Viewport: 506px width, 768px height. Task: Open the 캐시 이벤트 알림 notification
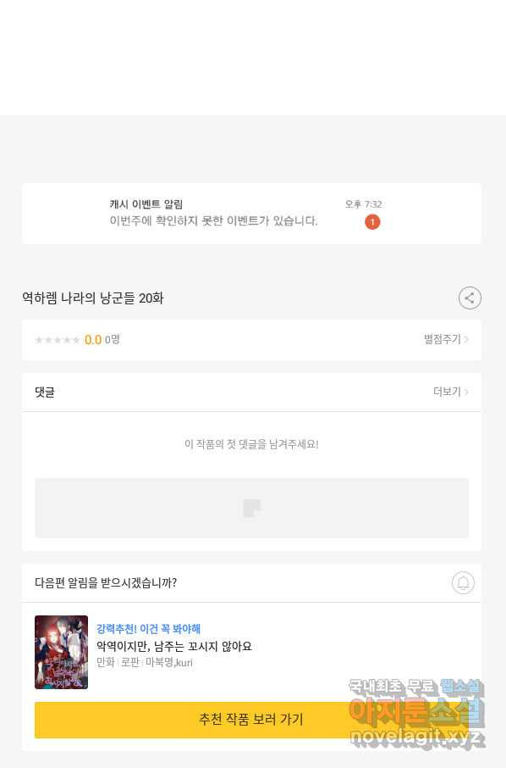tap(251, 214)
